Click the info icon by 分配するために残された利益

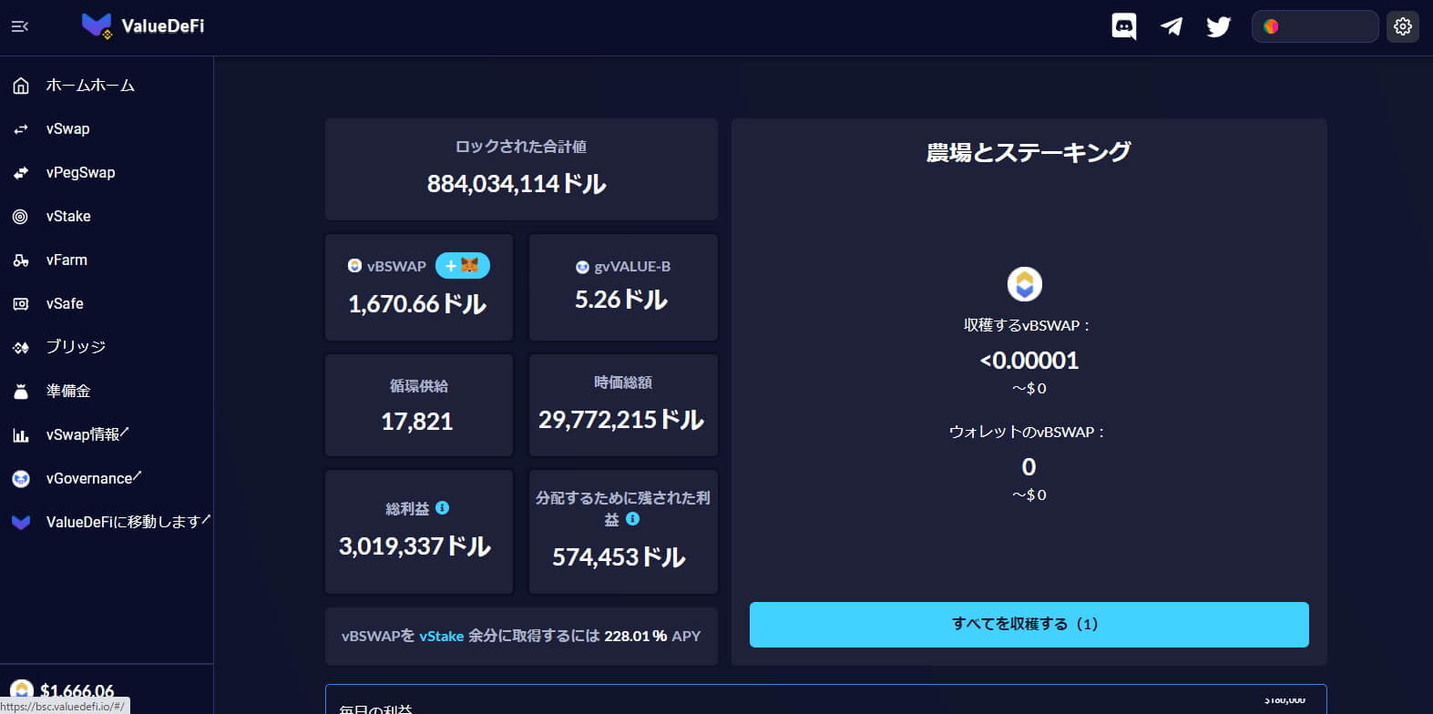pyautogui.click(x=633, y=519)
